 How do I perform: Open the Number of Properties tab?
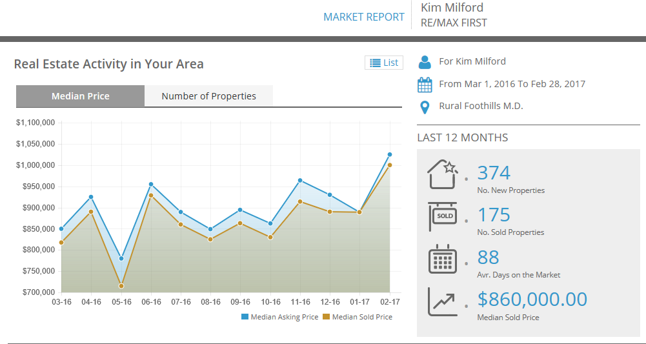(x=208, y=96)
